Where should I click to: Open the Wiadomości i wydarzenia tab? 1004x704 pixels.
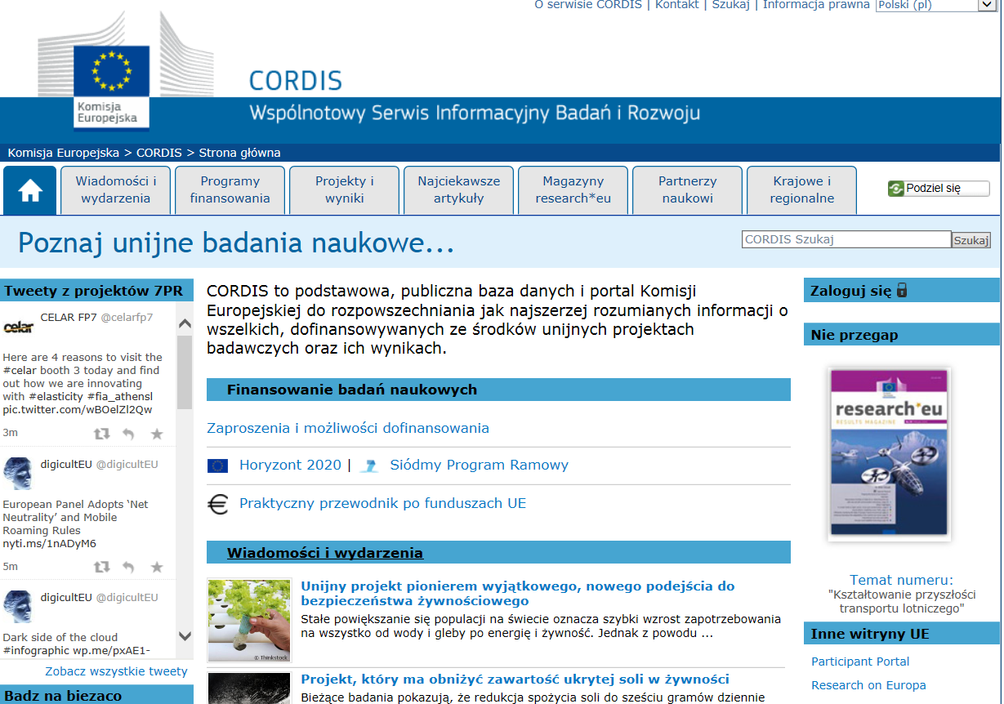point(116,189)
